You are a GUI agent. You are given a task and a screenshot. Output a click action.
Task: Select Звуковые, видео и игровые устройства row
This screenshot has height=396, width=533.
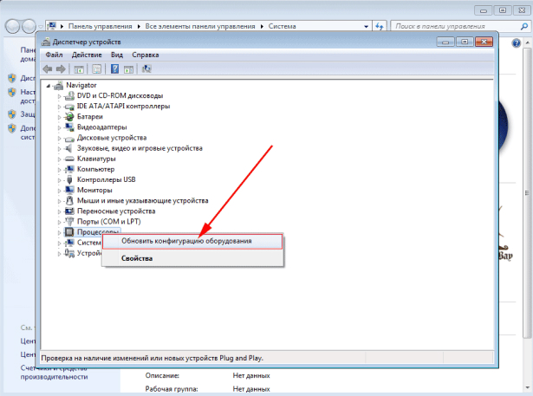[x=140, y=148]
